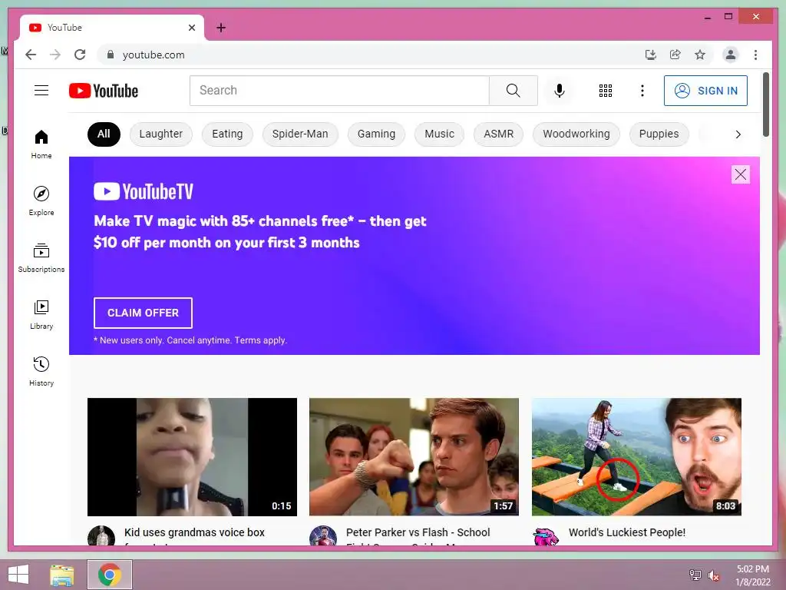Open channel avatar of Peter Parker video
786x590 pixels.
(323, 535)
